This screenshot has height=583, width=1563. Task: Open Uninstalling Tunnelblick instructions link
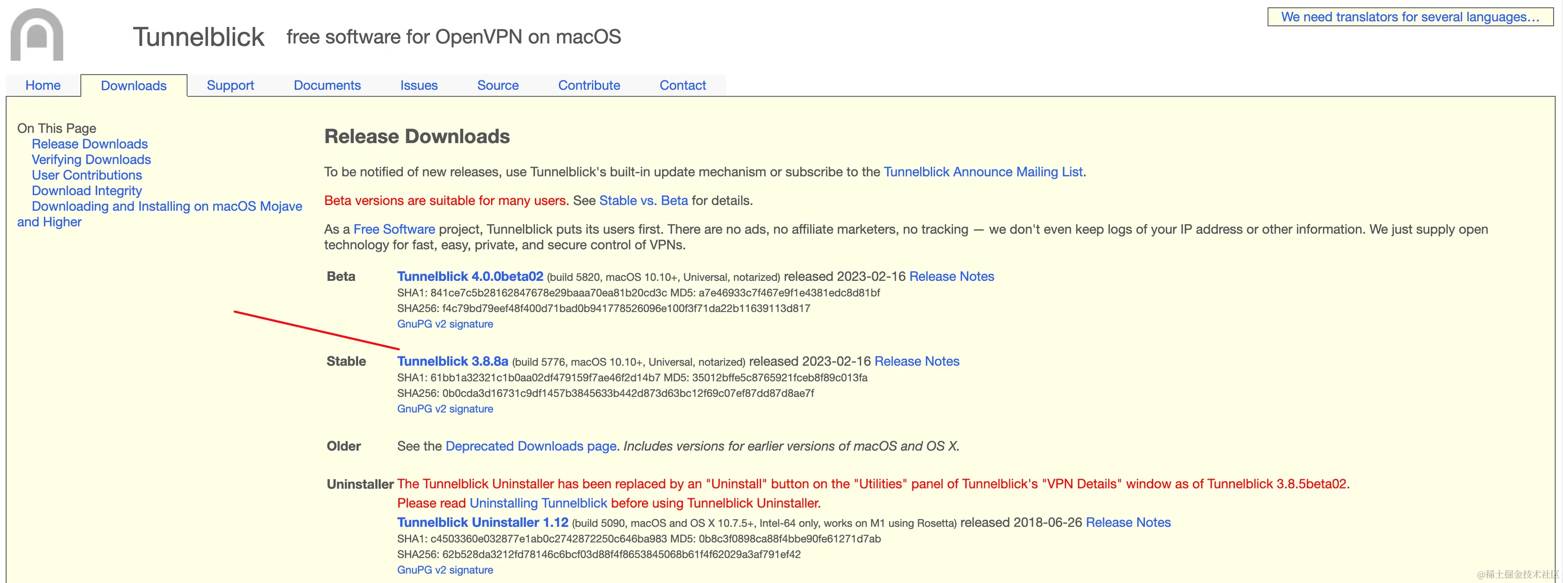pos(538,503)
